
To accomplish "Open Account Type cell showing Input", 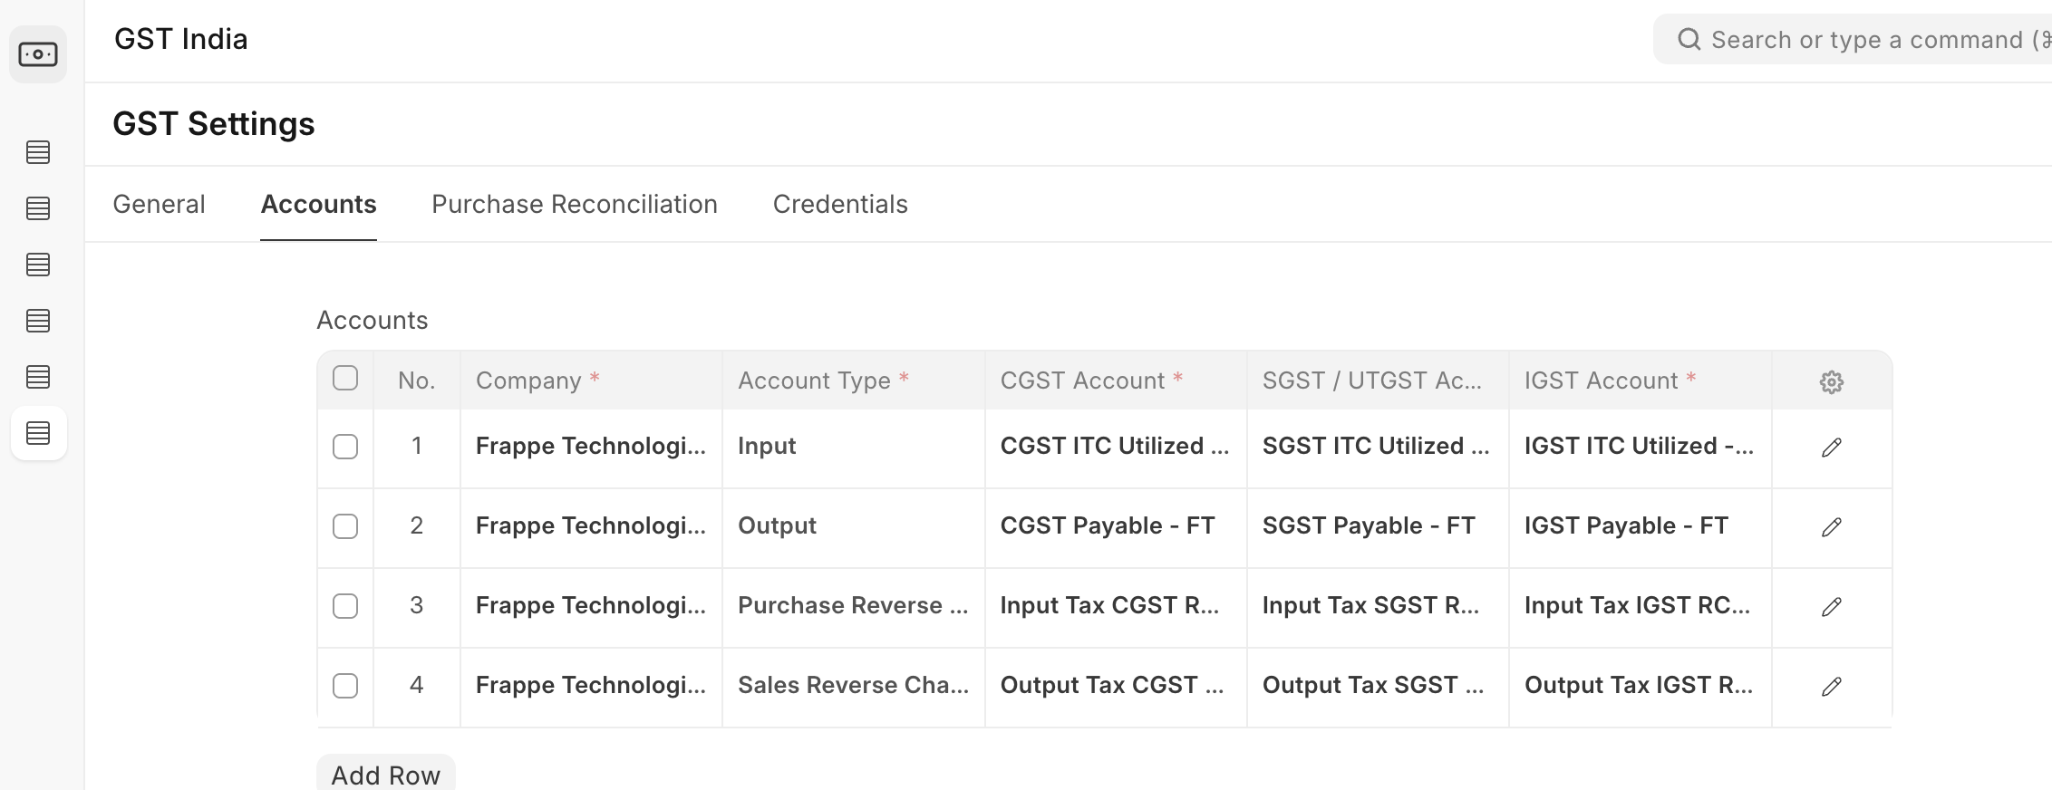I will [852, 447].
